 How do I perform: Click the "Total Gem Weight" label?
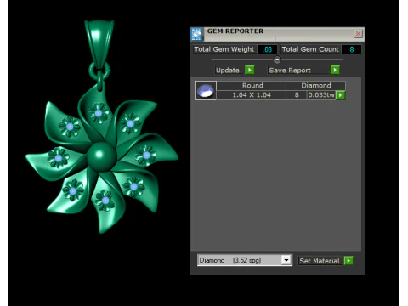click(x=224, y=49)
